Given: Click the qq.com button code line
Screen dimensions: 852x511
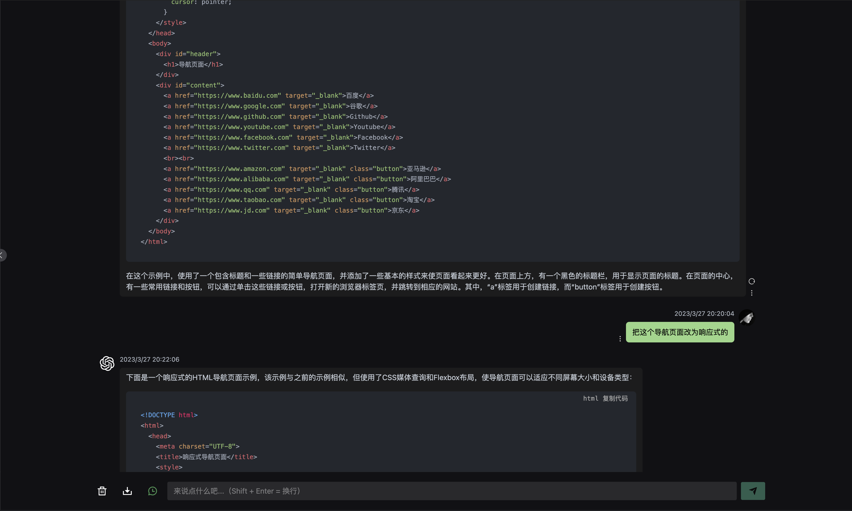Looking at the screenshot, I should click(291, 190).
